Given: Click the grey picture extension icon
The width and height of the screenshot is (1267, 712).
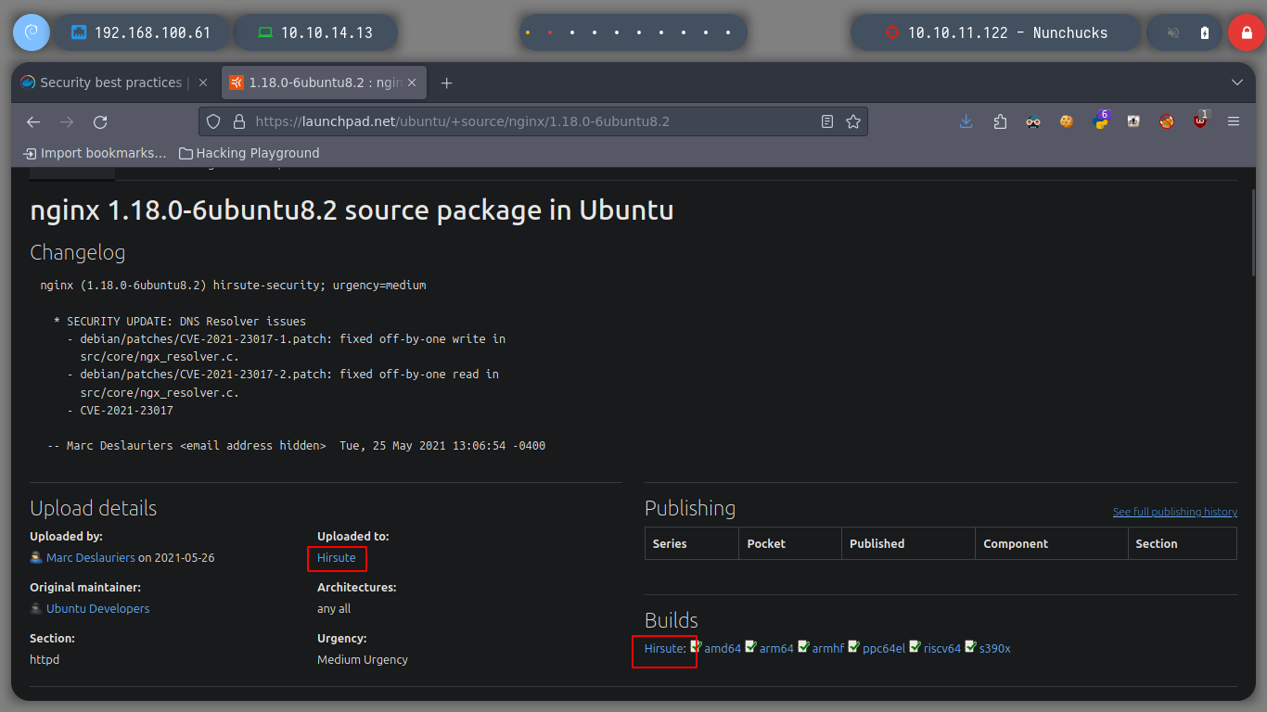Looking at the screenshot, I should click(1133, 121).
